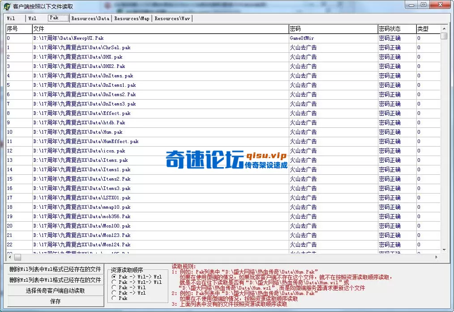Click the horizontal scrollbar at the bottom
This screenshot has height=312, width=454.
click(x=179, y=257)
